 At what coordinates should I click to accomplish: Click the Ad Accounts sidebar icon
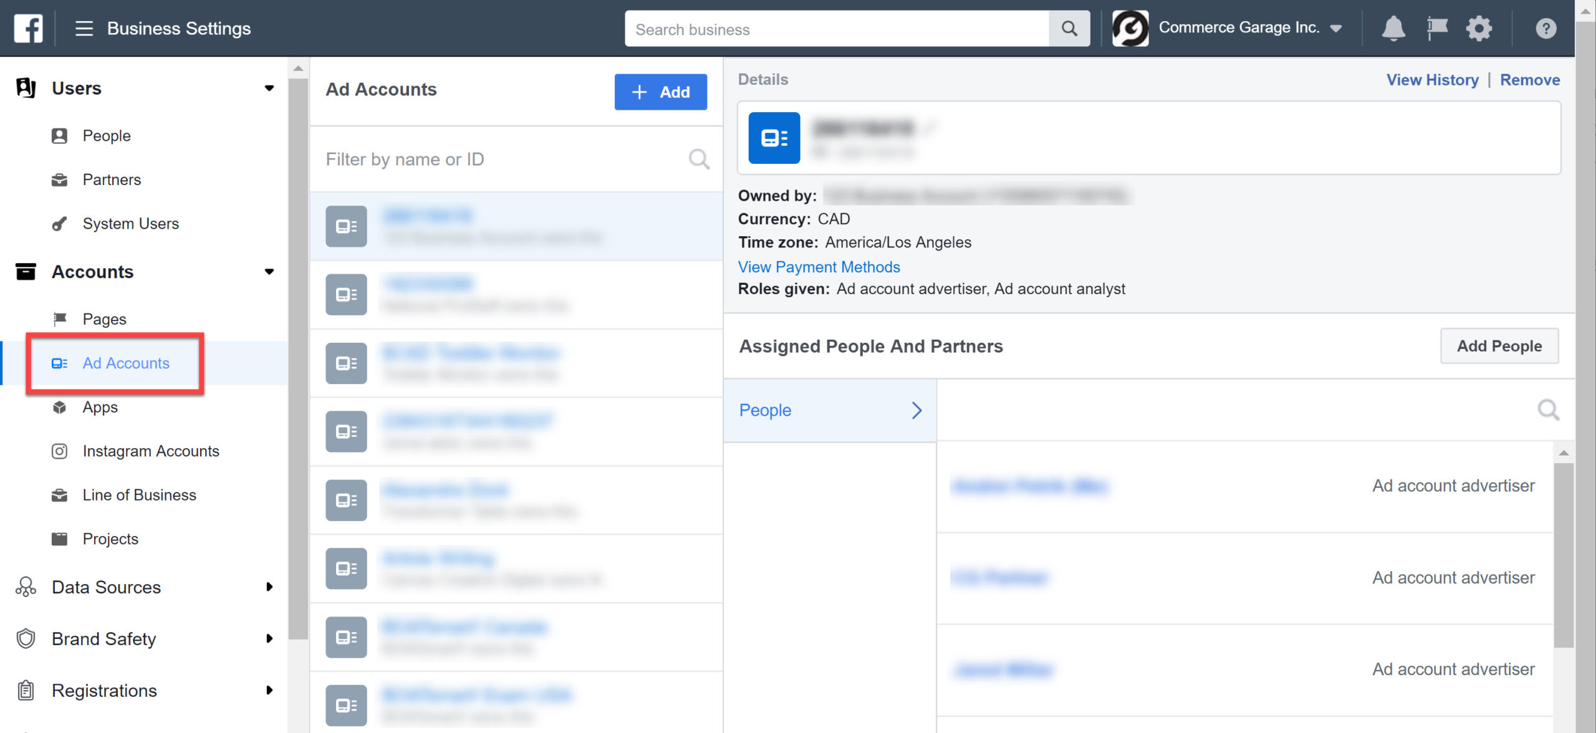(59, 362)
